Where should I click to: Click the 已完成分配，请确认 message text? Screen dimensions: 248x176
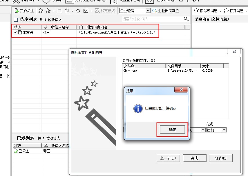(x=160, y=108)
